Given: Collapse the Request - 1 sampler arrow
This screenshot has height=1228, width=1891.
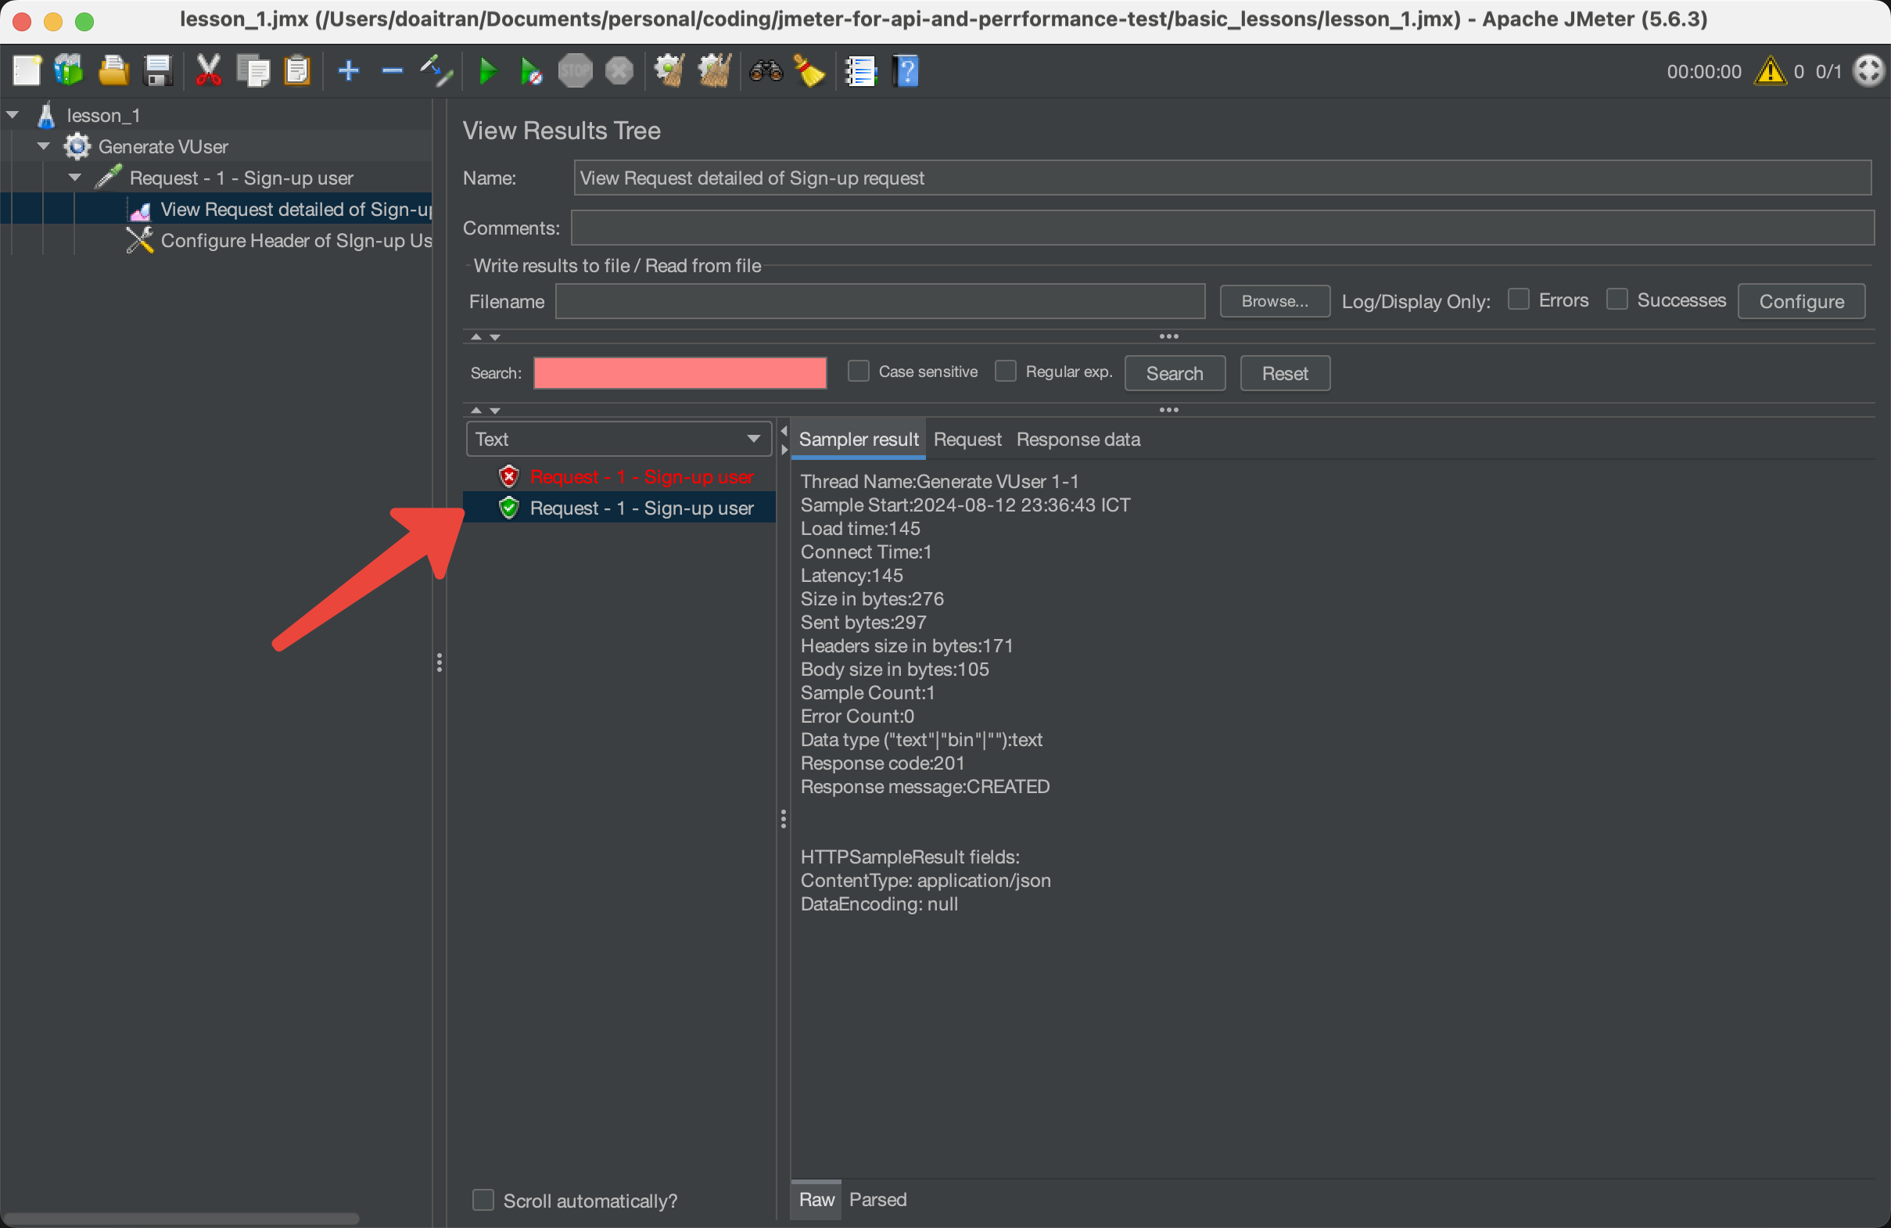Looking at the screenshot, I should [76, 178].
